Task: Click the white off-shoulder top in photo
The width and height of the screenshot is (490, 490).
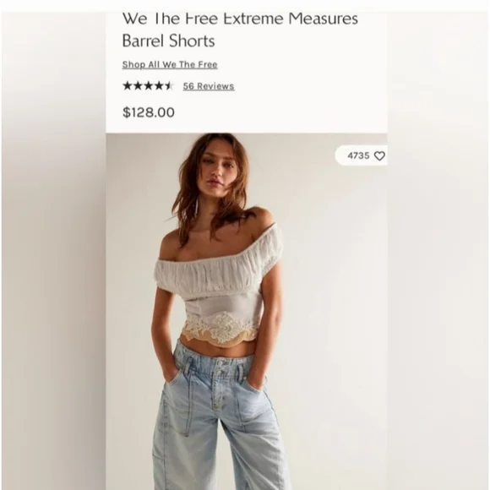Action: coord(219,275)
